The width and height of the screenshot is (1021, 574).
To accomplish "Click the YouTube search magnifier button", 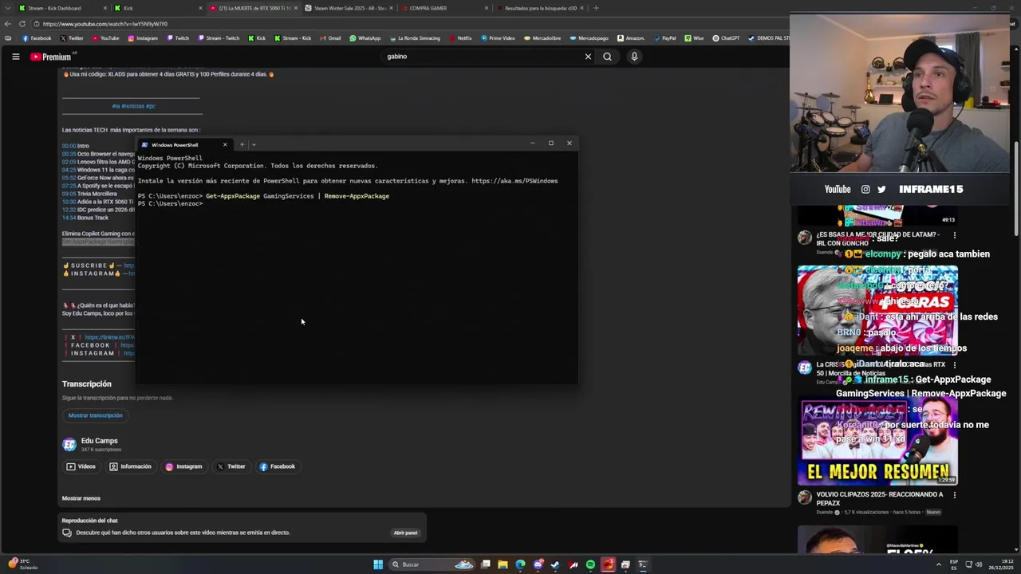I will 607,57.
